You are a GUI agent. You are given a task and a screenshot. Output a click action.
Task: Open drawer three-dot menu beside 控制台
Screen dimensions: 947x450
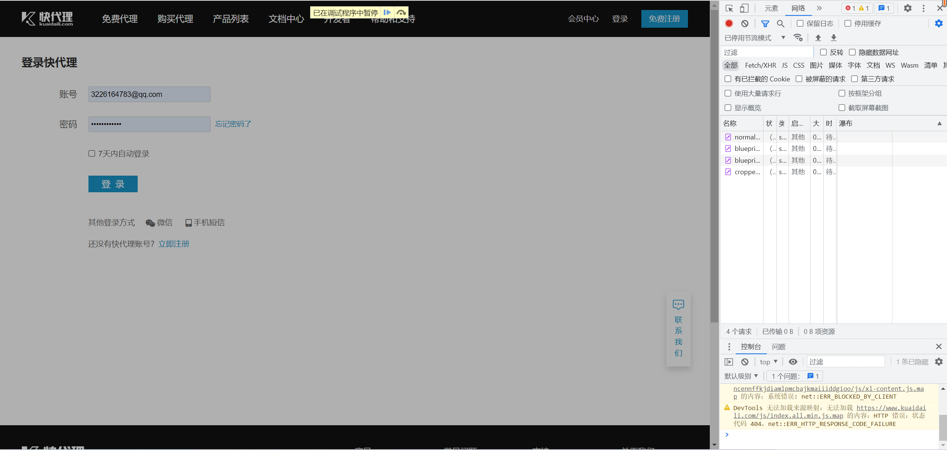point(729,346)
